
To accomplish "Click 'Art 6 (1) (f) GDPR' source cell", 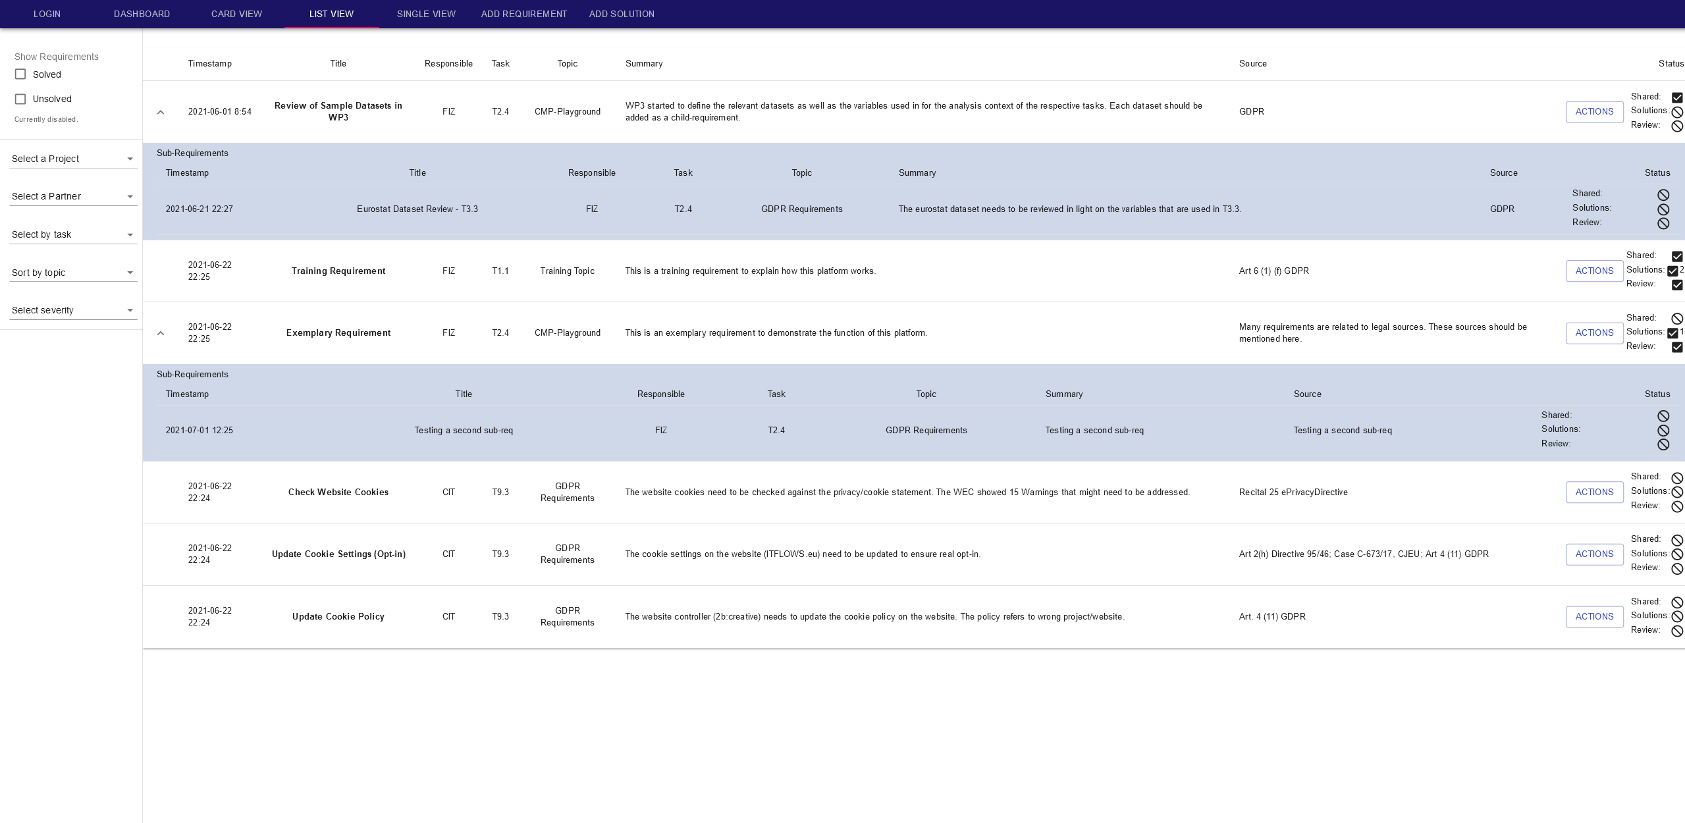I will 1274,271.
